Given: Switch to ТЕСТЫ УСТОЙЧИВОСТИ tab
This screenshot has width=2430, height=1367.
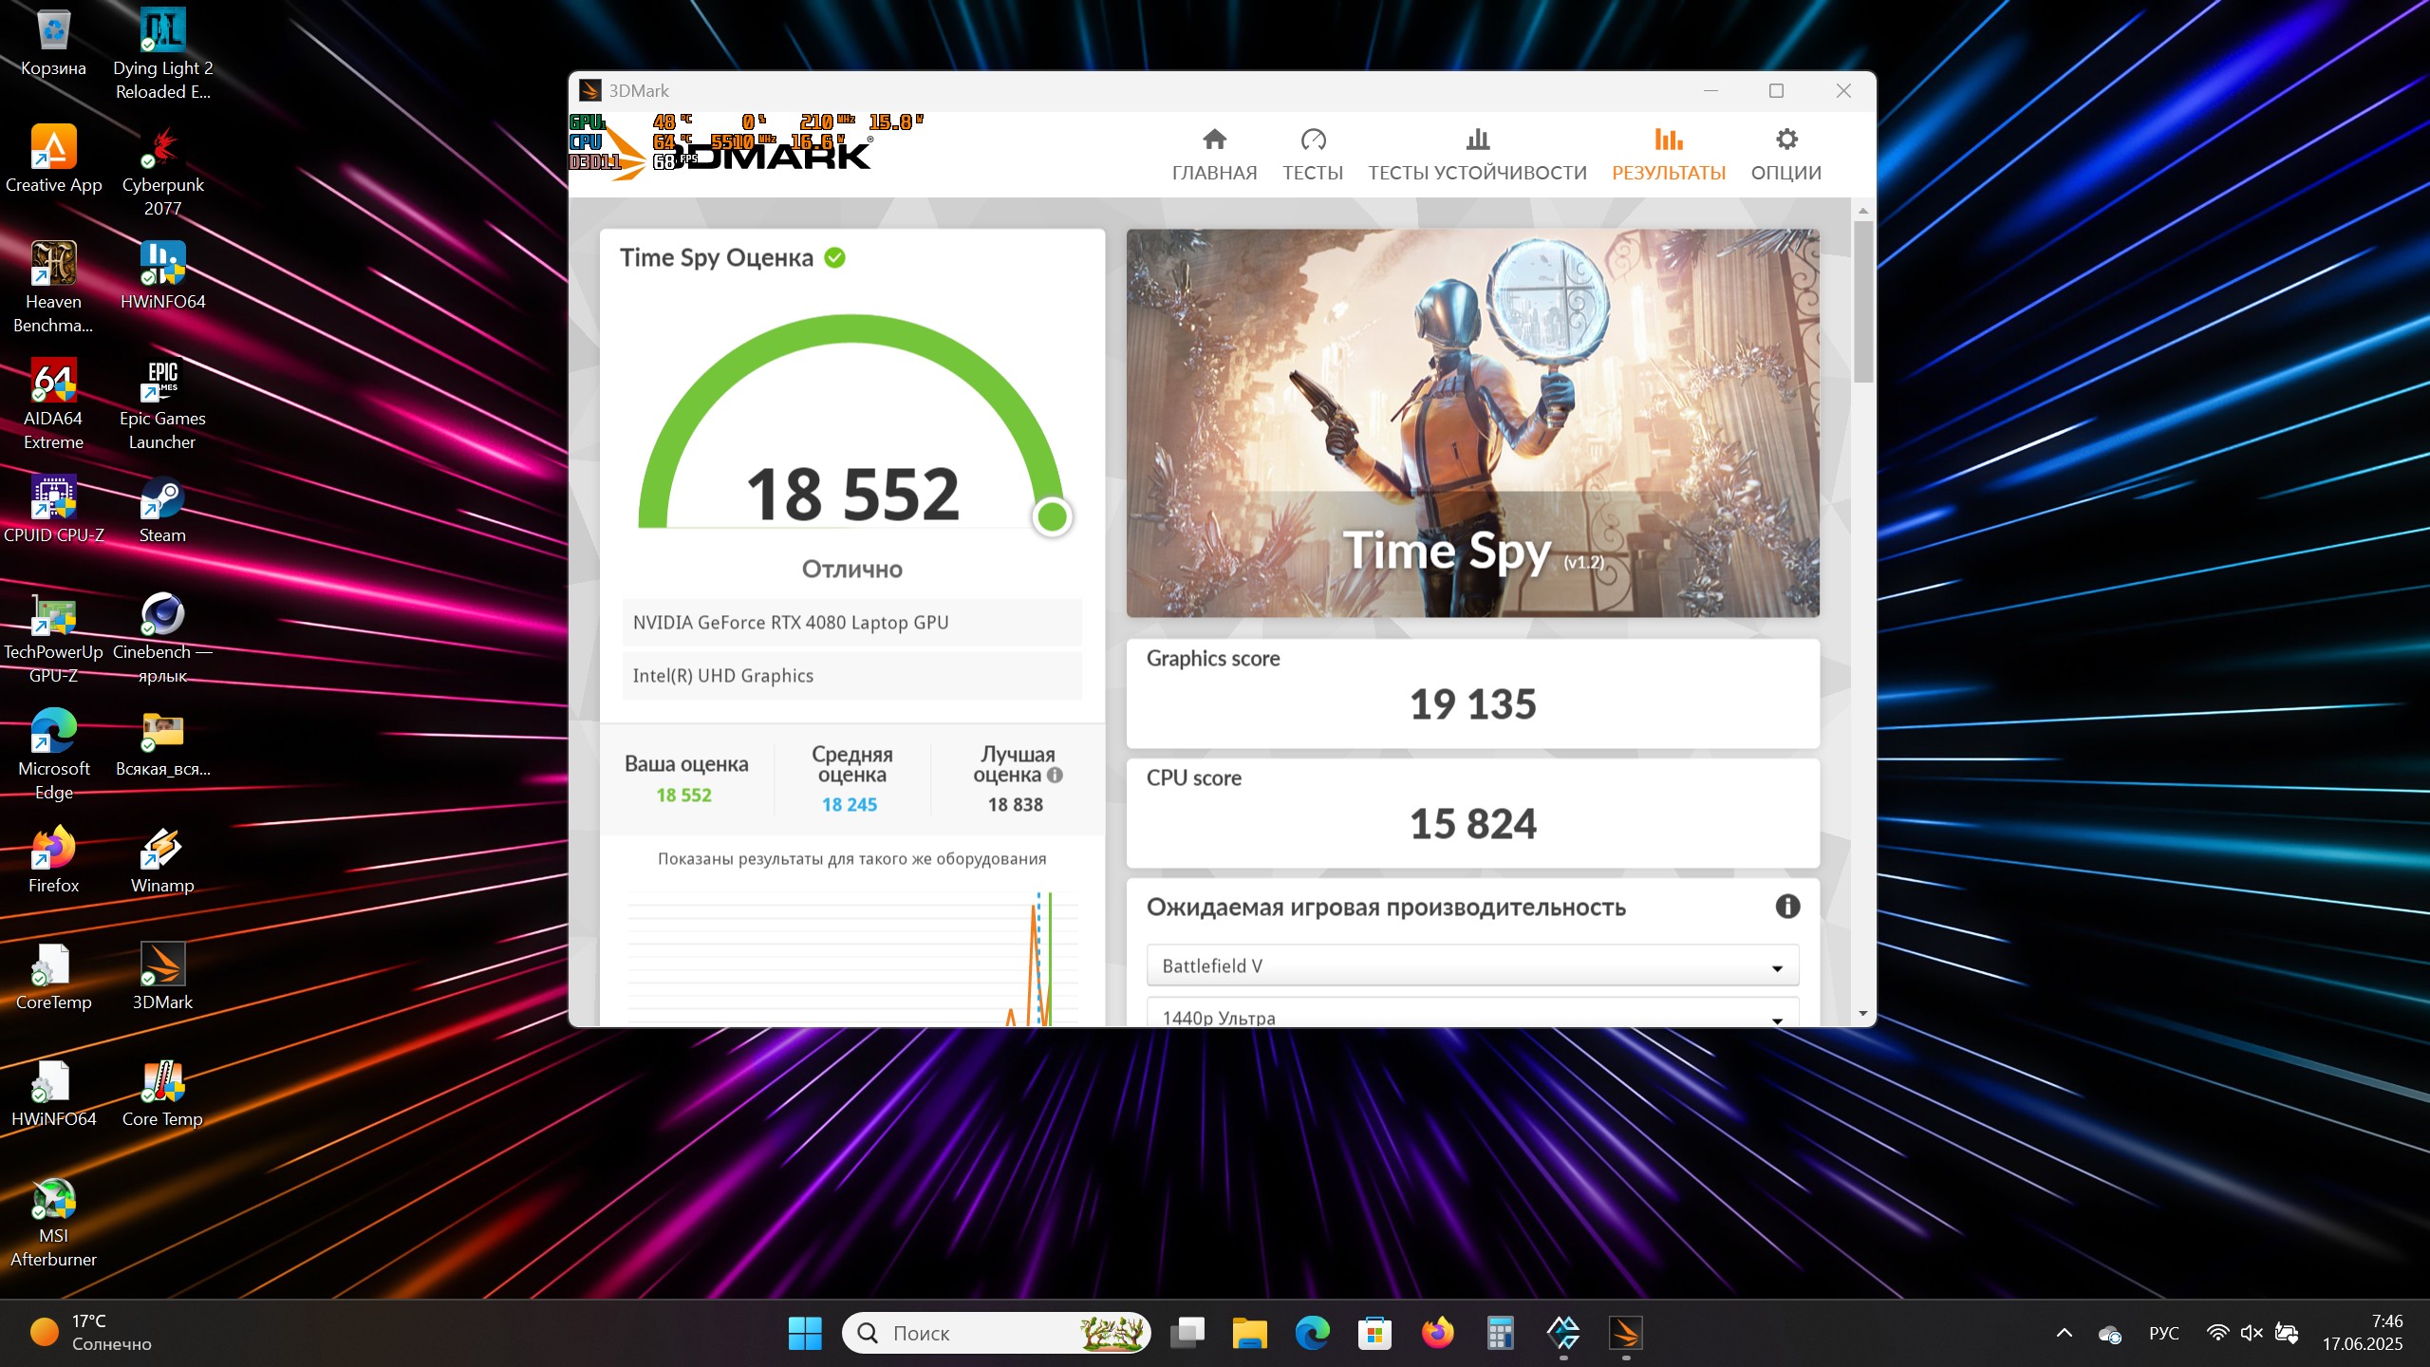Looking at the screenshot, I should [x=1477, y=154].
